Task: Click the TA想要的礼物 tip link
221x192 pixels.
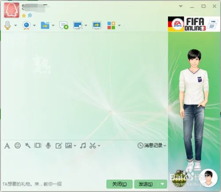Action: pos(32,184)
